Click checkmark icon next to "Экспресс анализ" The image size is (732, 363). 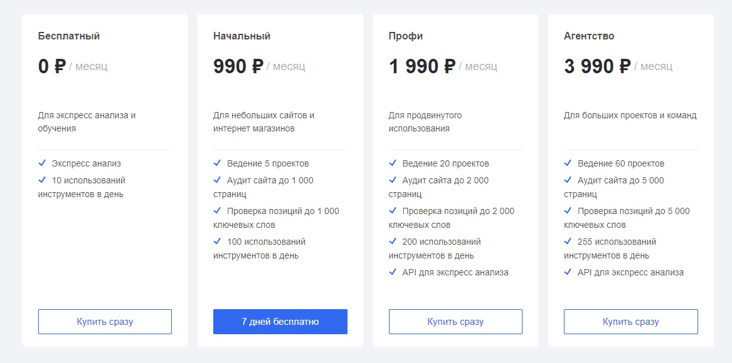pyautogui.click(x=42, y=163)
